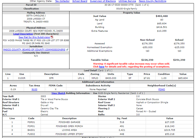Open Pasco County Permitting link
195x138 pixels.
pos(152,1)
